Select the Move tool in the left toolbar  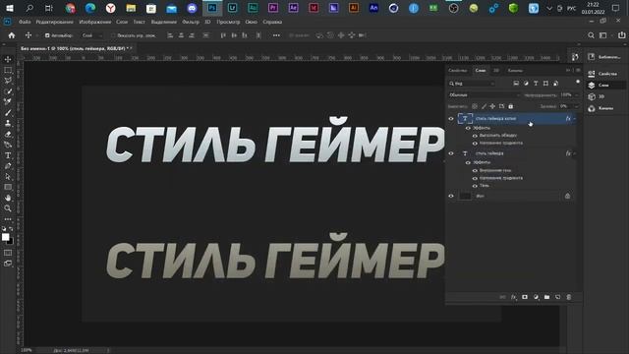click(x=8, y=59)
